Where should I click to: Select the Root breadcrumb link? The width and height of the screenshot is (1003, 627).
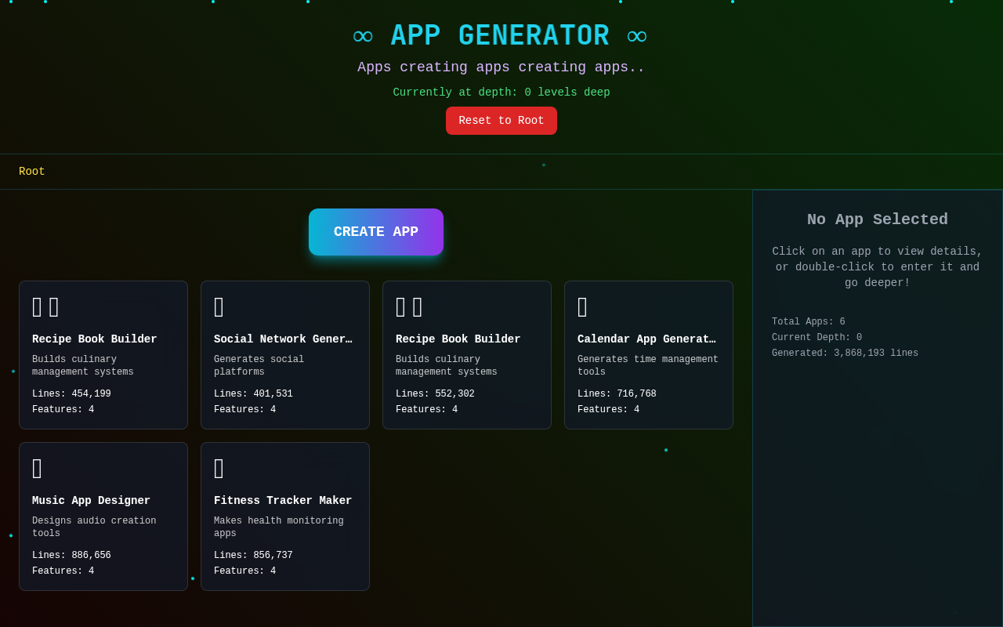coord(31,171)
